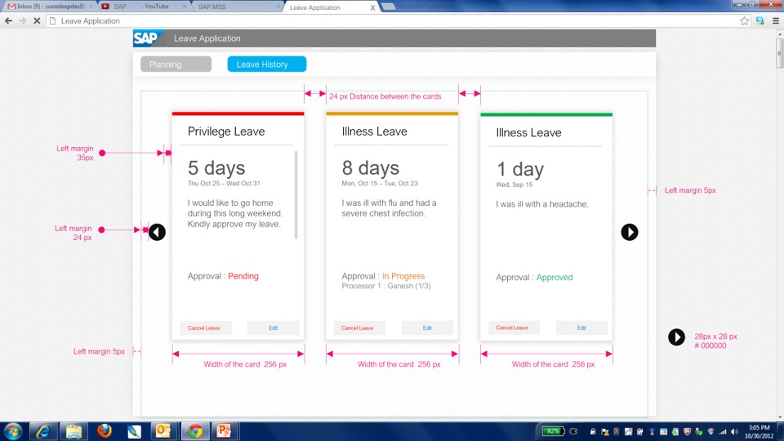
Task: Open the Gmail Inbox browser tab
Action: [49, 7]
